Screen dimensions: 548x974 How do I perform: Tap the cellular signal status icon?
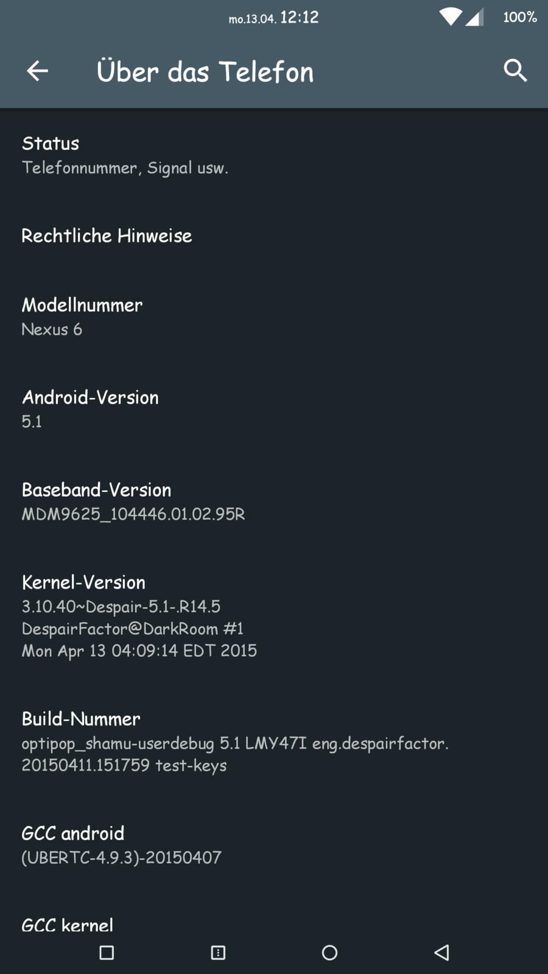(x=474, y=17)
